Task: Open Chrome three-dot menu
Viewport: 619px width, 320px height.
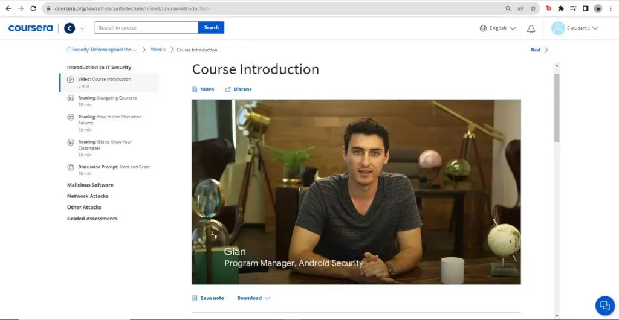Action: (611, 8)
